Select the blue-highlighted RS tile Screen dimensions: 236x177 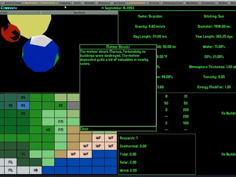point(23,105)
